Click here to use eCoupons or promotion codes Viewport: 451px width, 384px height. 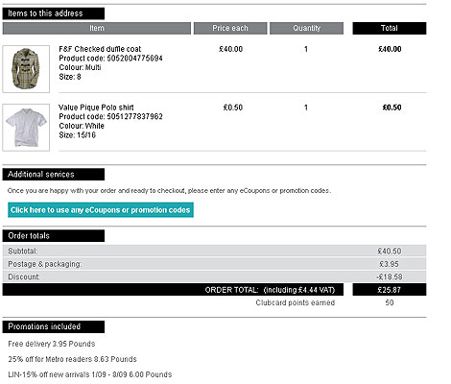click(x=101, y=210)
